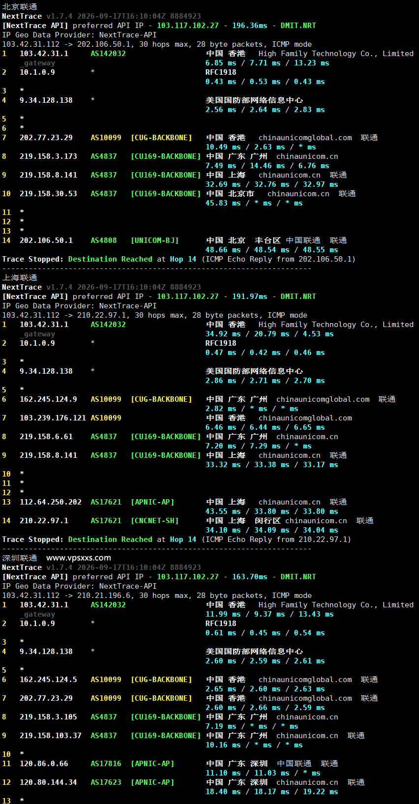Click the '丰台区' district label
419x804 pixels.
268,240
